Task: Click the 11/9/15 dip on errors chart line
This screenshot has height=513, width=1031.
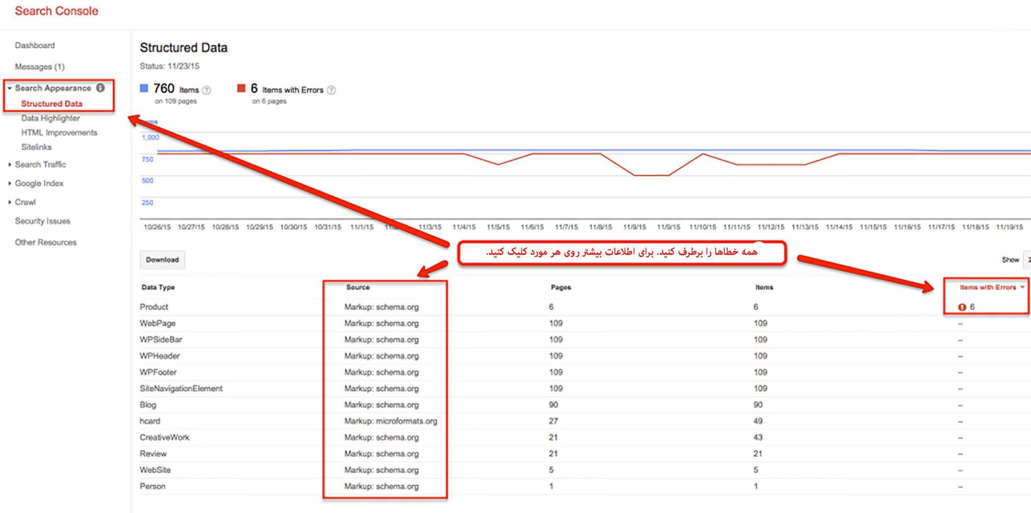Action: click(651, 175)
